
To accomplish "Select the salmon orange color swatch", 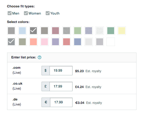I will [33, 42].
